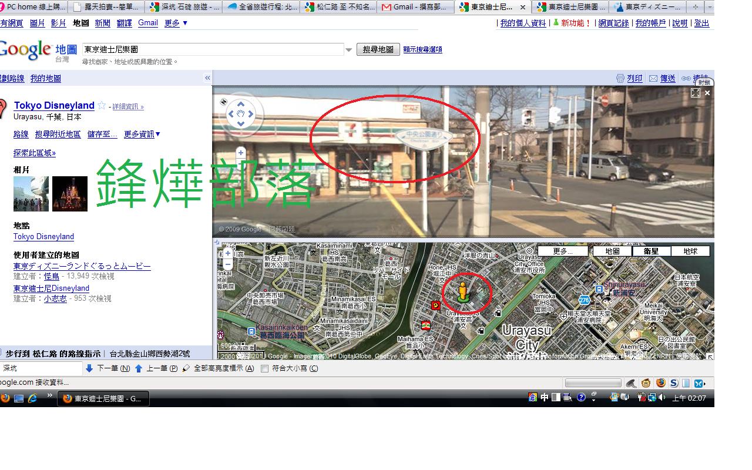The width and height of the screenshot is (752, 470).
Task: Open the crowd photo thumbnail under 相片
Action: pyautogui.click(x=31, y=193)
